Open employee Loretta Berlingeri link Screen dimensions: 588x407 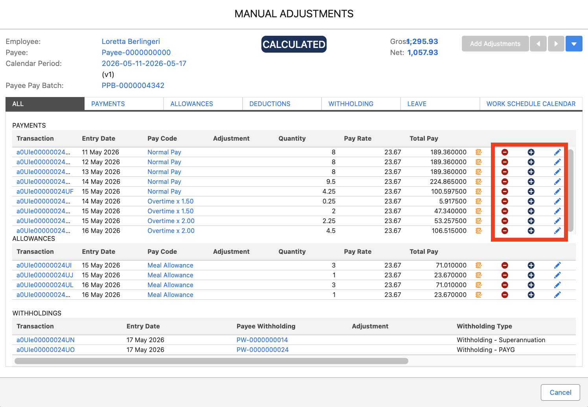tap(131, 41)
